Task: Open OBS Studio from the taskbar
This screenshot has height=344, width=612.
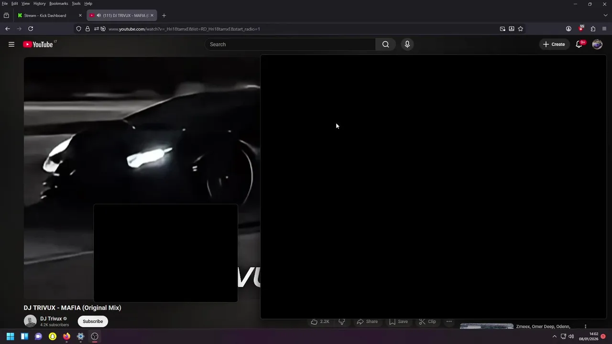Action: 95,336
